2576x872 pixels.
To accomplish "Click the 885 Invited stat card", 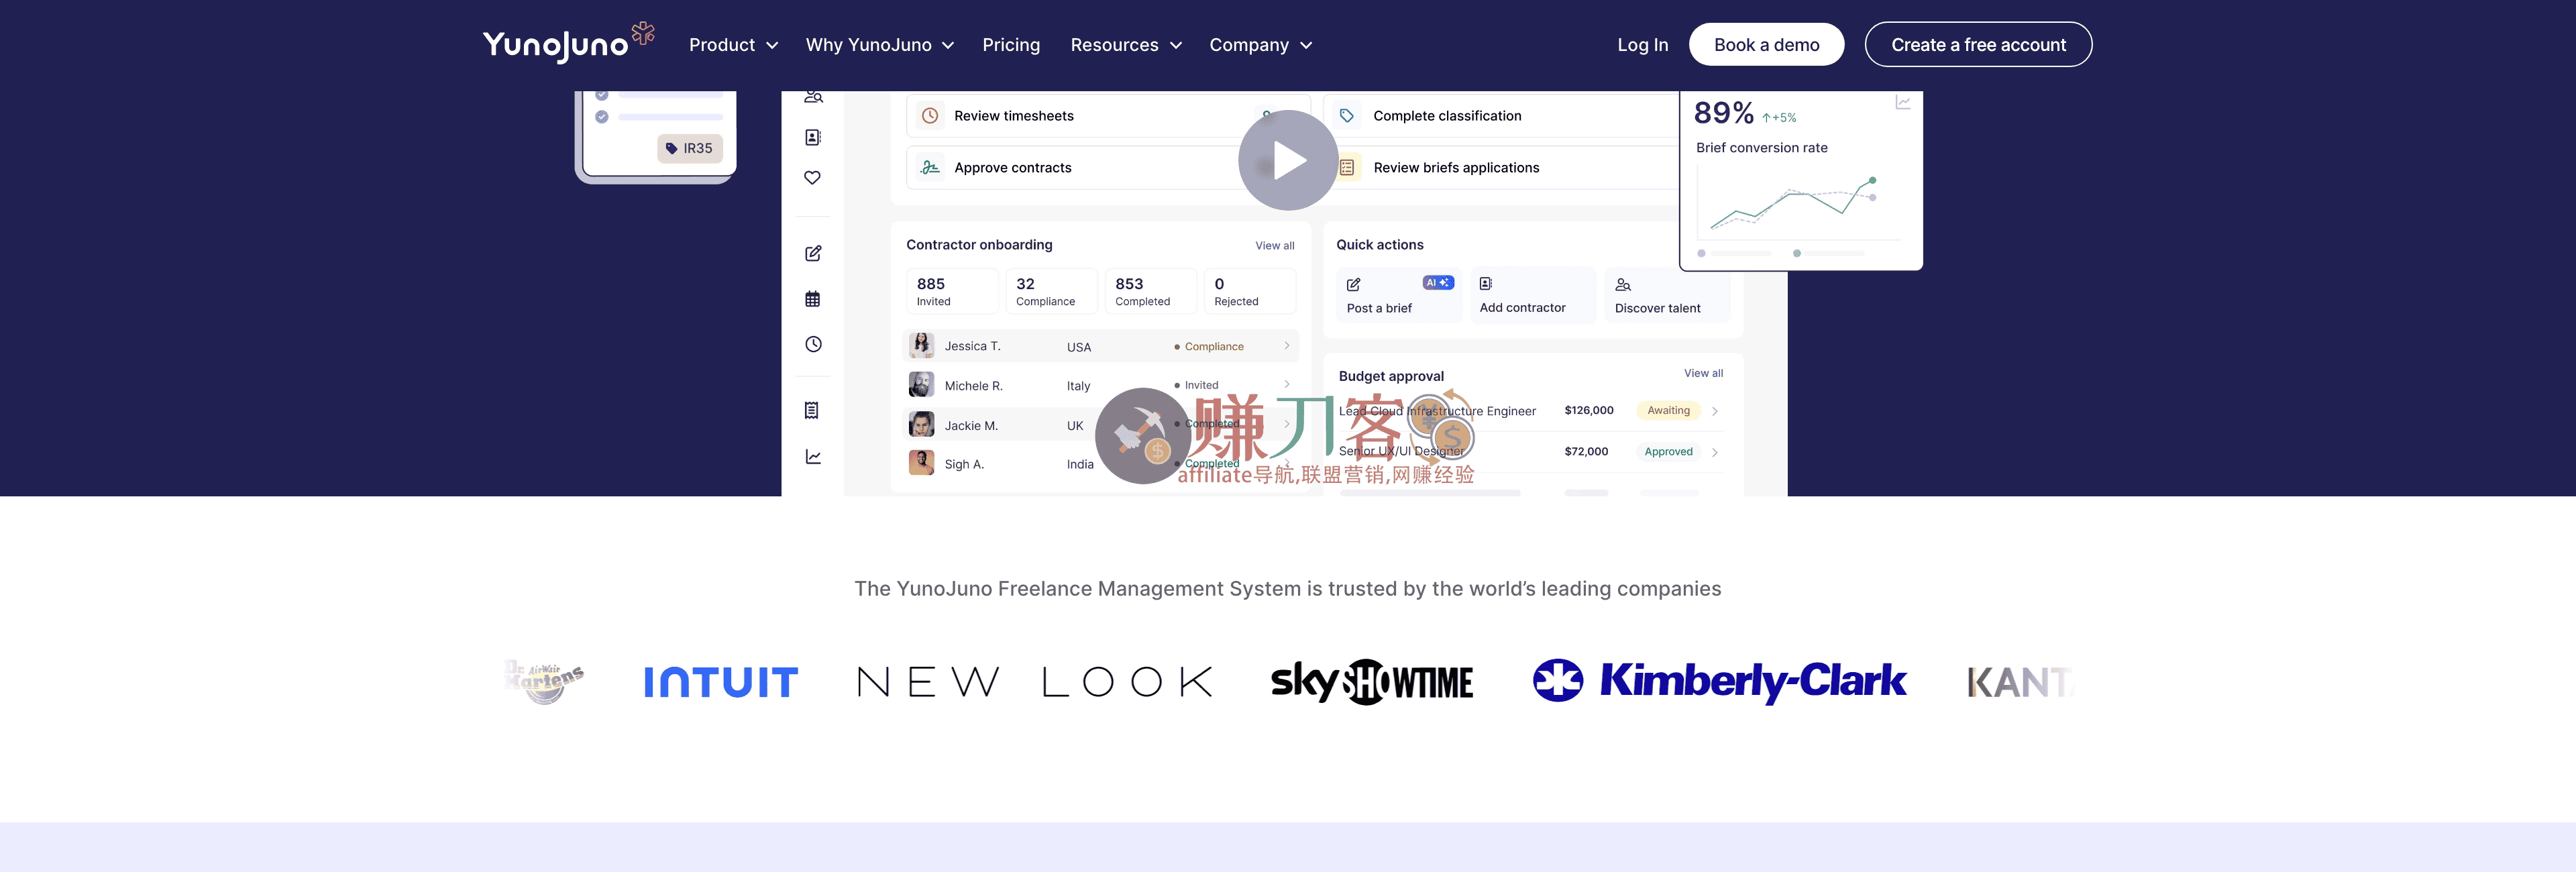I will [x=952, y=291].
